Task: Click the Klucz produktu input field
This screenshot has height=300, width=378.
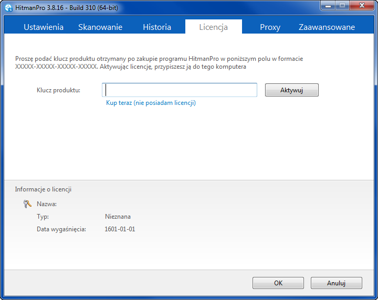Action: 180,90
